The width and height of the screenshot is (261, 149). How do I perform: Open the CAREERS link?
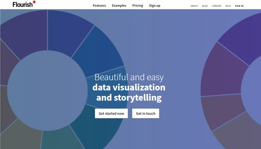click(217, 6)
